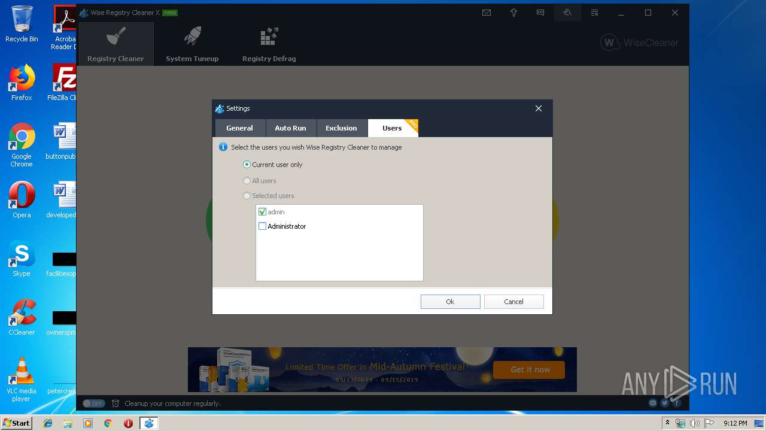Open the Start menu
The width and height of the screenshot is (766, 431).
click(x=16, y=423)
